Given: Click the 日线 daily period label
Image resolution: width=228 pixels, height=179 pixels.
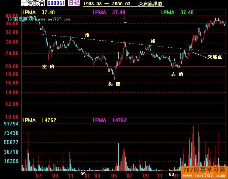Looking at the screenshot, I should coord(75,3).
